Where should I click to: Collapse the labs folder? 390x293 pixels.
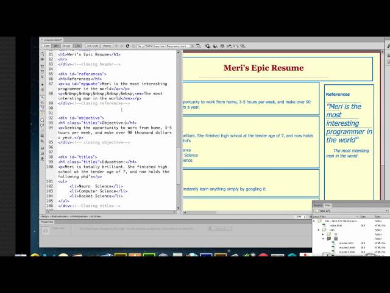[x=319, y=230]
